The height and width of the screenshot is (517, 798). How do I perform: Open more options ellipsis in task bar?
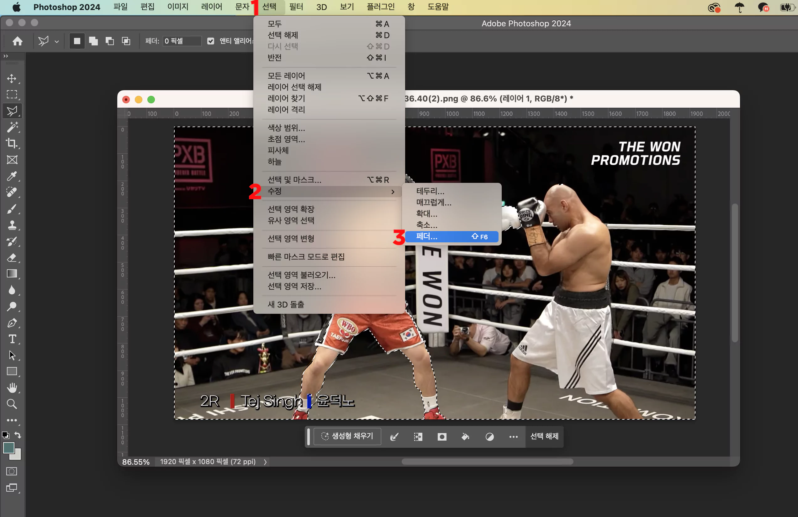tap(513, 437)
